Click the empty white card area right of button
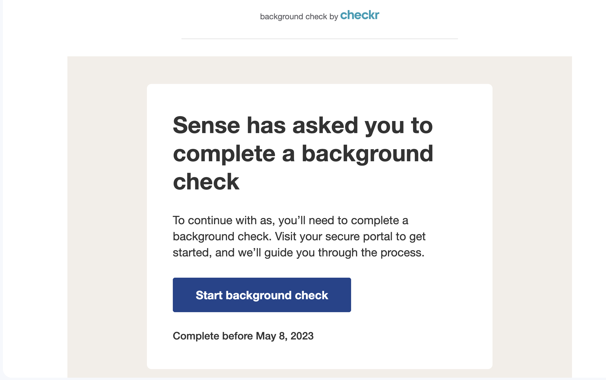 coord(421,295)
